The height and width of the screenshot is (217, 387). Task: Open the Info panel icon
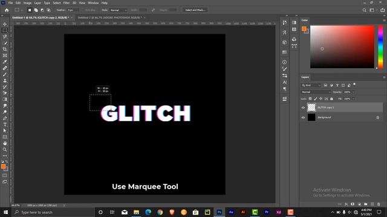[x=284, y=62]
